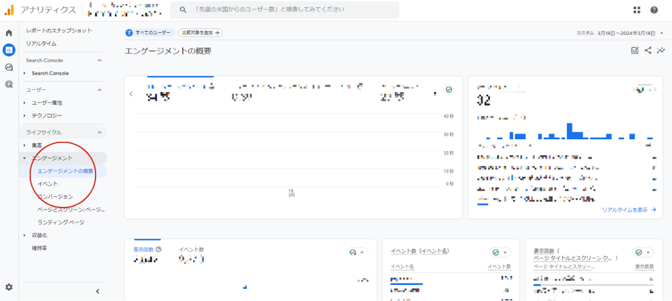Open Admin settings gear icon
This screenshot has height=301, width=672.
pos(9,287)
